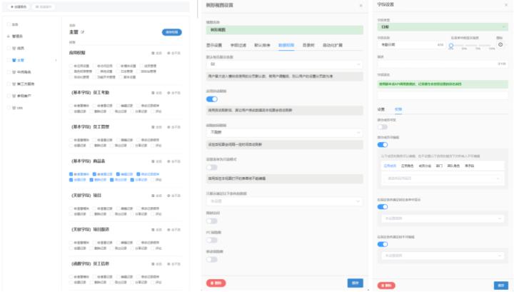Close the tree view settings panel
Viewport: 514px width, 292px height.
point(361,6)
